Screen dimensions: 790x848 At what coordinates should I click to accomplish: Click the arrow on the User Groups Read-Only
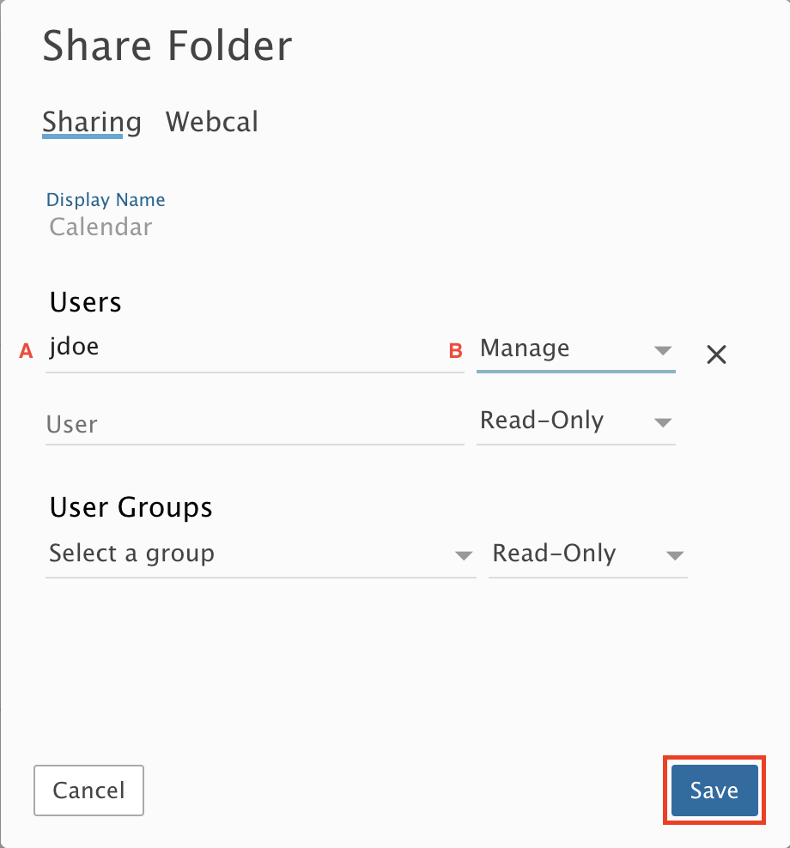click(x=674, y=555)
